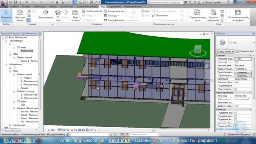Toggle Подрезать ан... (Annotation Crop) checkbox
The width and height of the screenshot is (256, 144).
pos(236,120)
